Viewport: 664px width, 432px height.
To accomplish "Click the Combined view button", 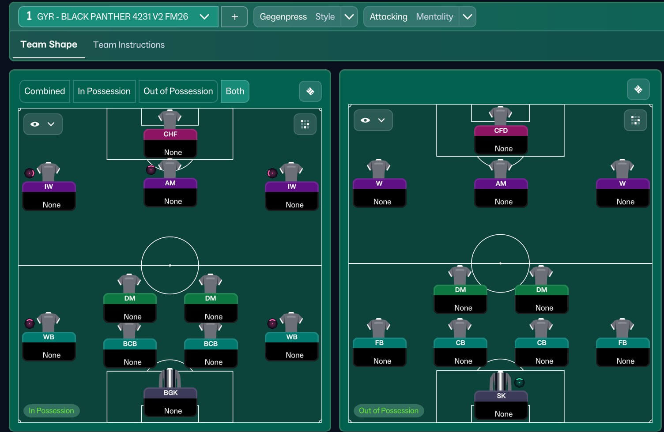I will pyautogui.click(x=45, y=91).
